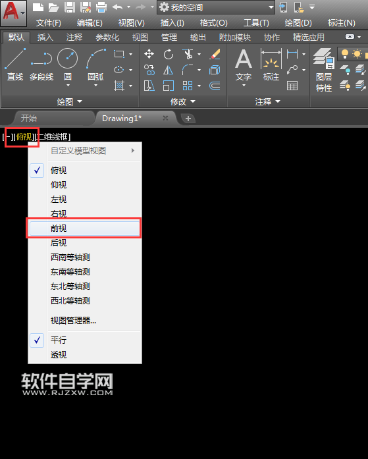Select 东南等轴测 view
This screenshot has width=368, height=459.
click(x=85, y=272)
